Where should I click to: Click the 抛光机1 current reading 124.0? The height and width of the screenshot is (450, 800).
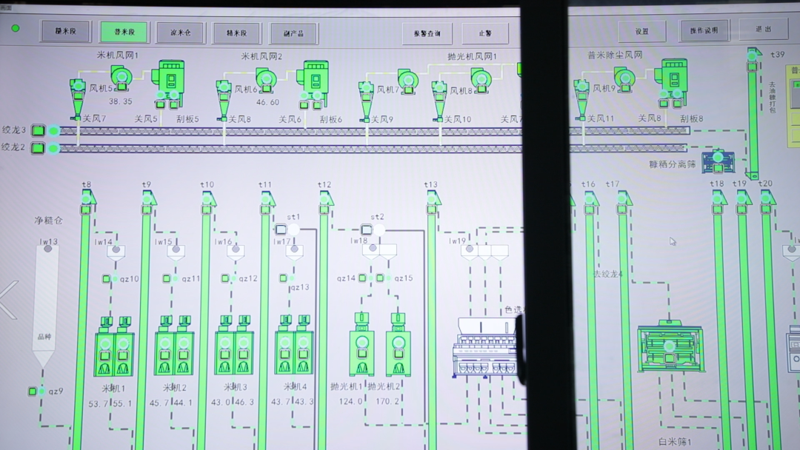click(x=350, y=402)
